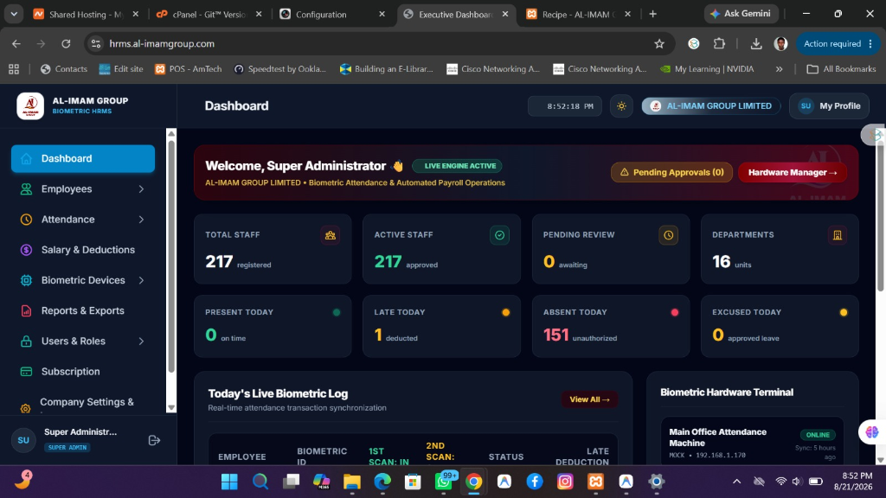
Task: Toggle the light/dark theme sun icon
Action: pyautogui.click(x=621, y=106)
